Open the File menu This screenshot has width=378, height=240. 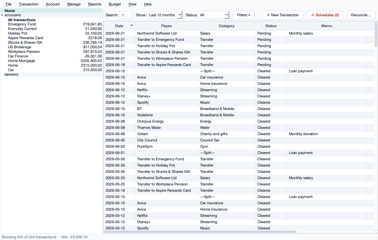click(x=9, y=4)
